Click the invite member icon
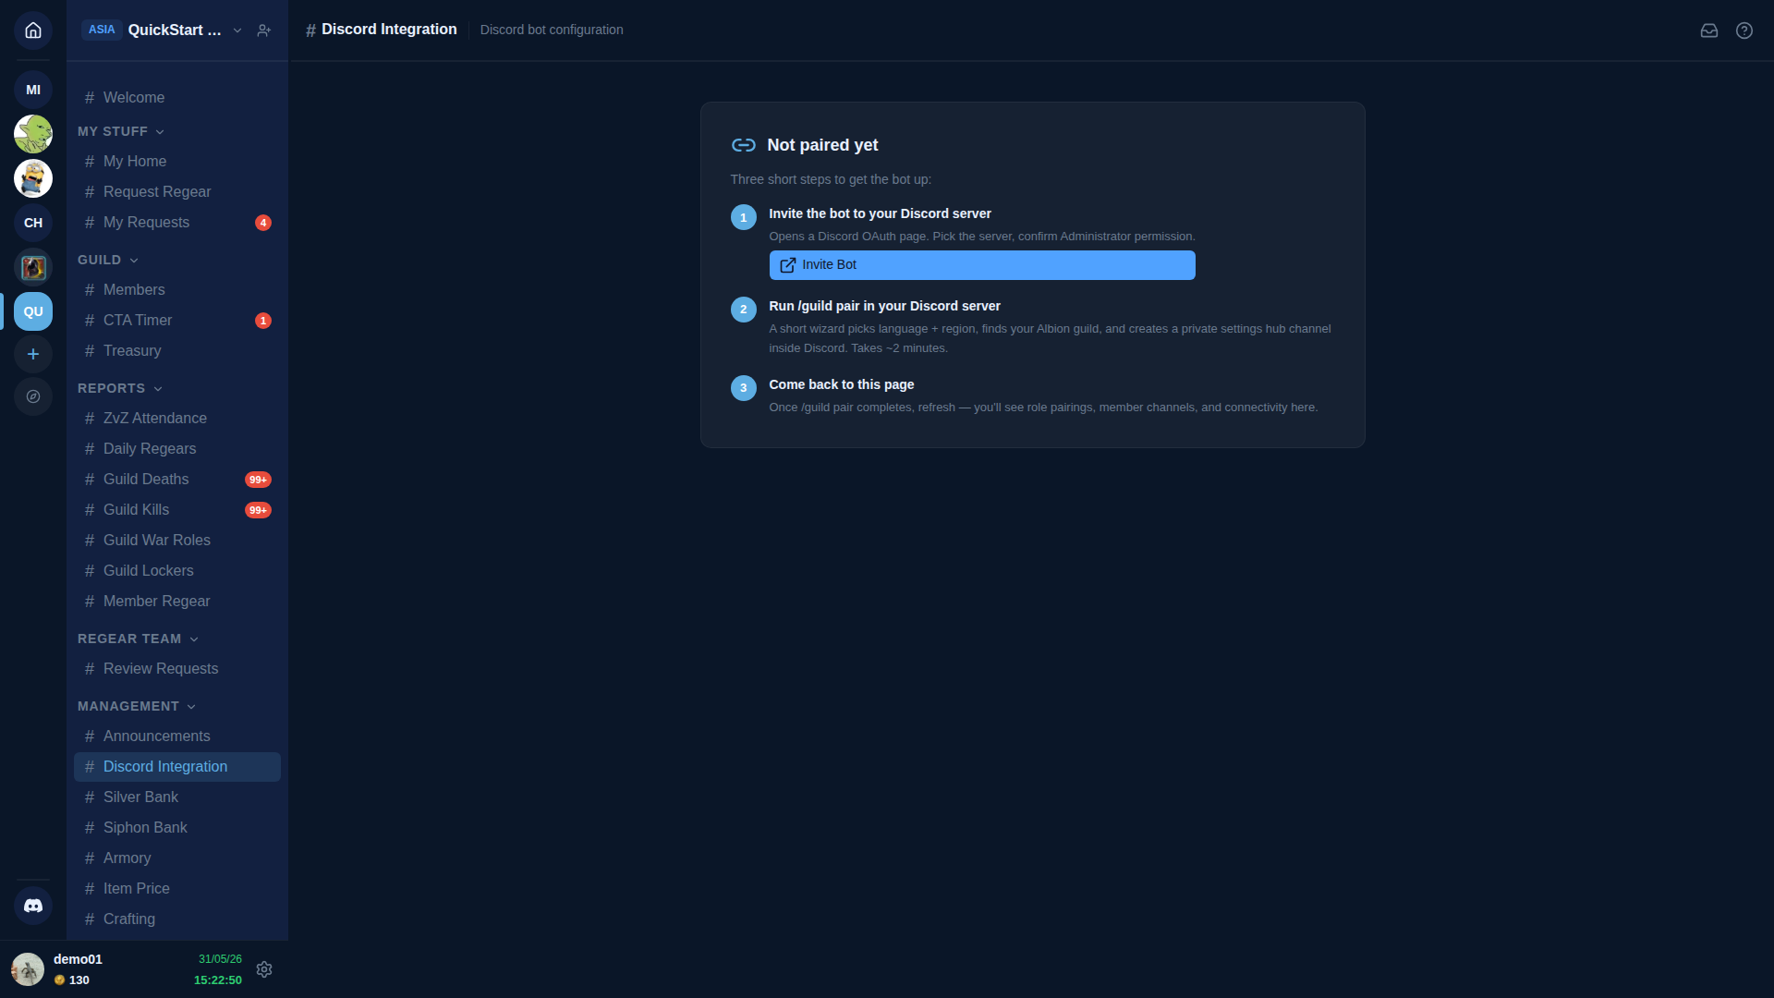 point(264,30)
